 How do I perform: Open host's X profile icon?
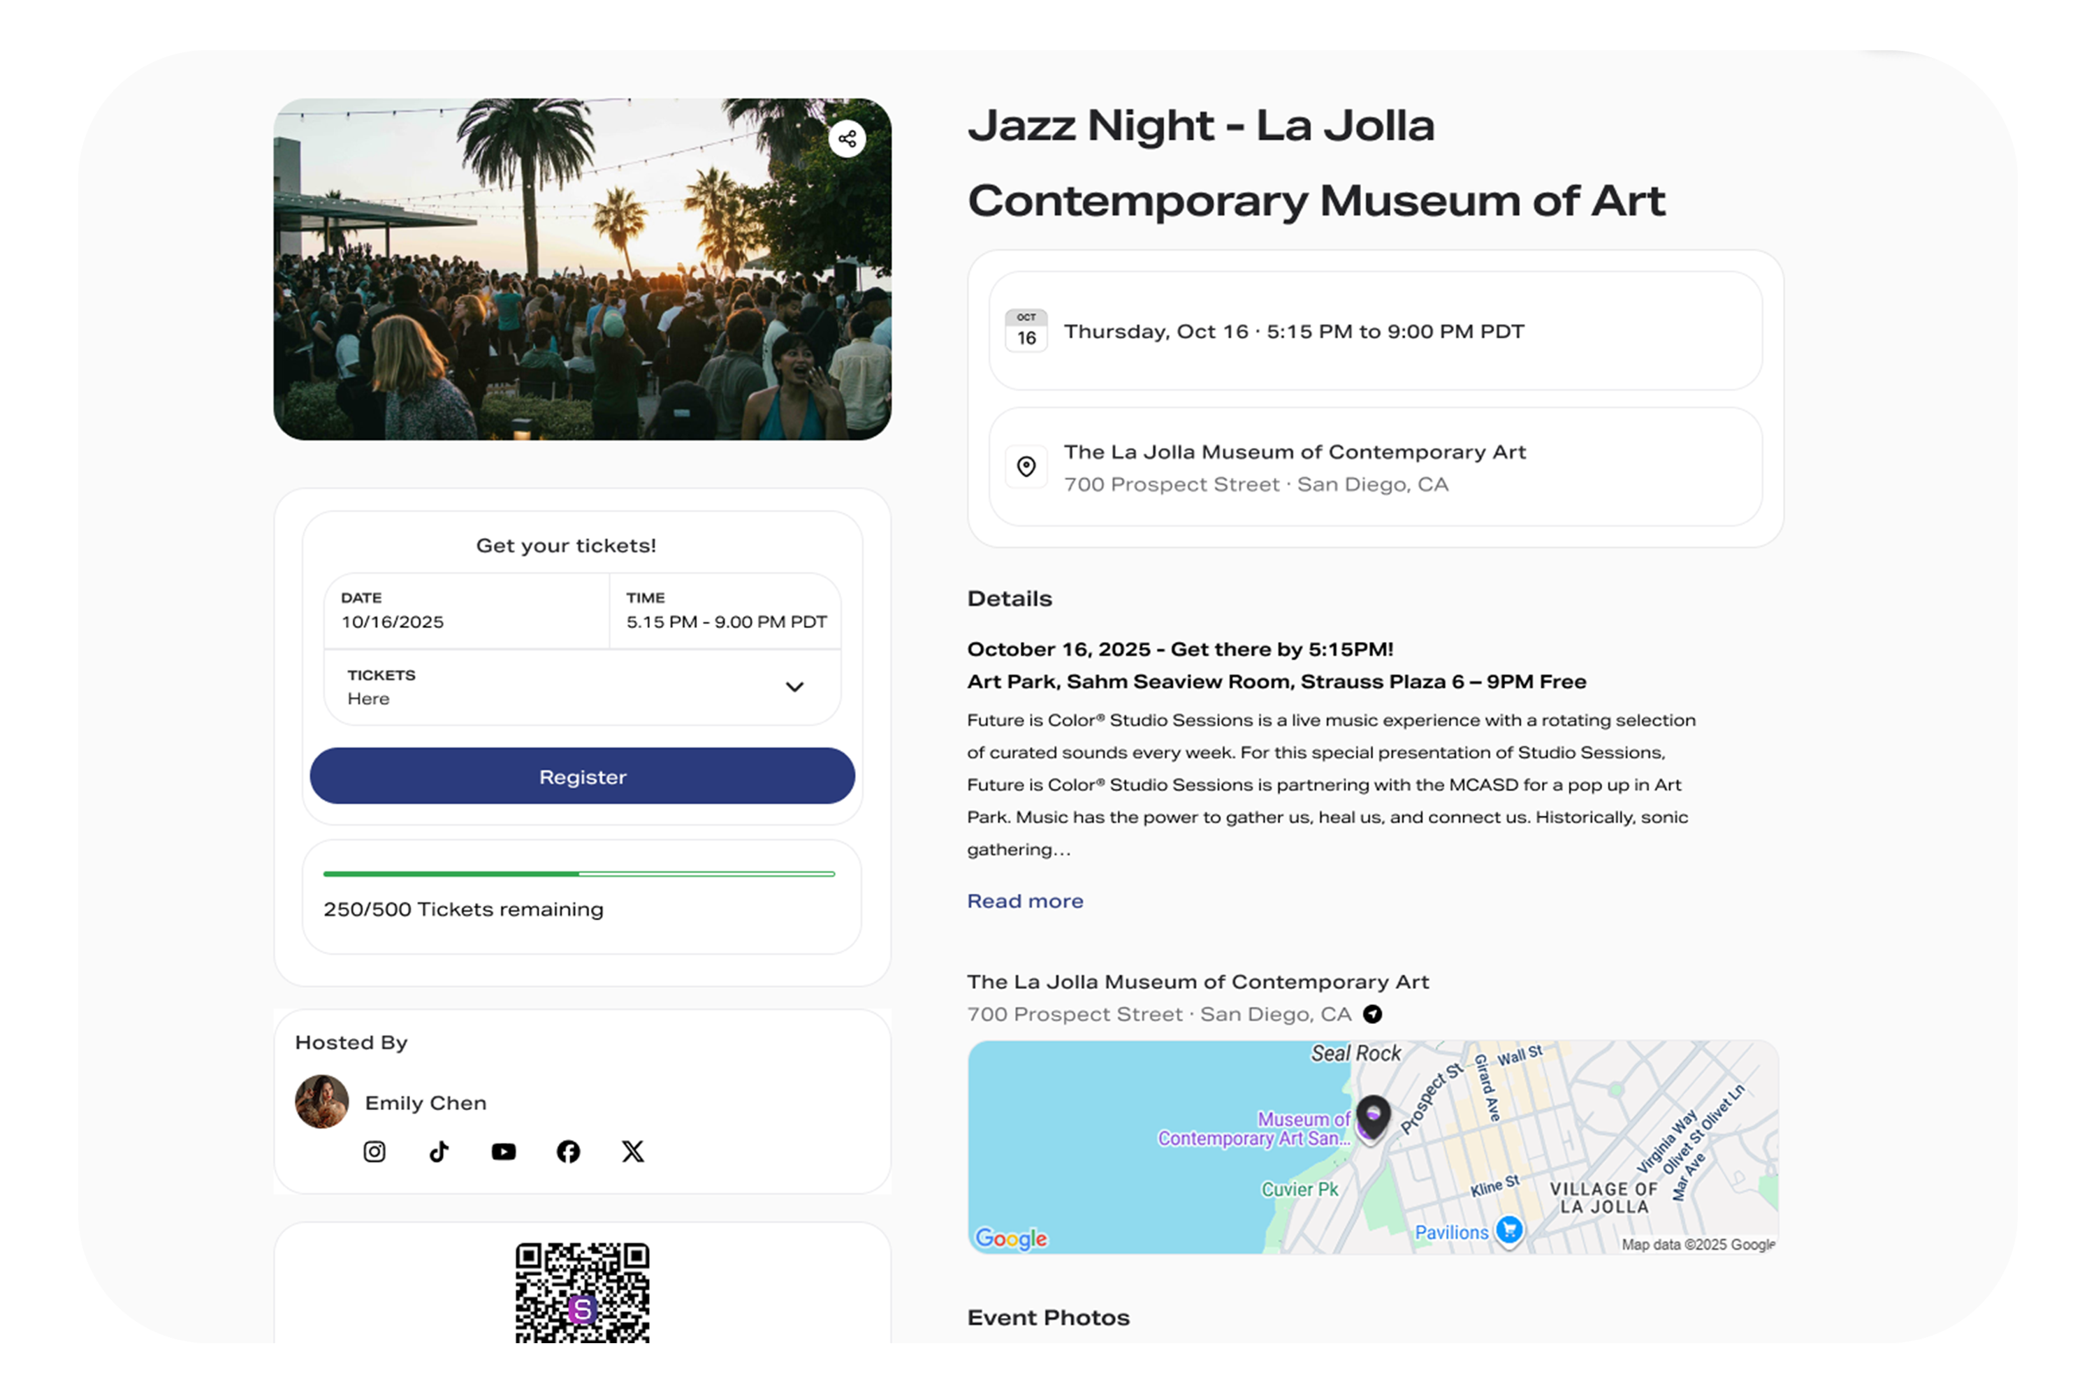tap(633, 1152)
